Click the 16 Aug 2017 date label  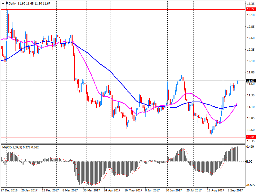click(215, 190)
